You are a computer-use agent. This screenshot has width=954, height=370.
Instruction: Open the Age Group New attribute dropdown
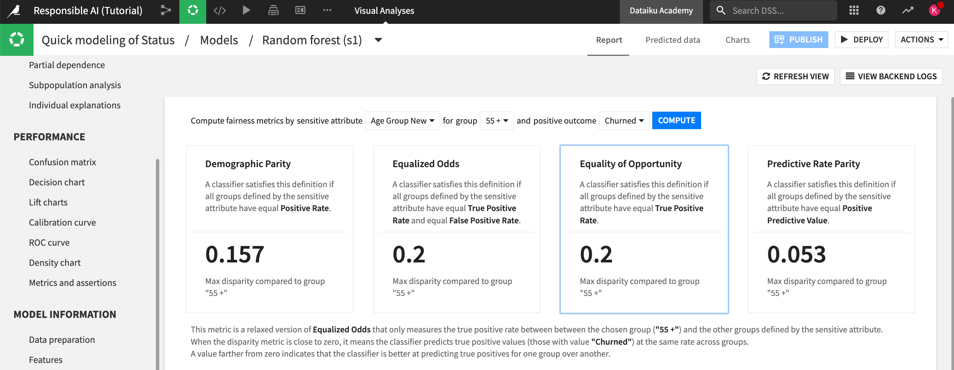402,120
